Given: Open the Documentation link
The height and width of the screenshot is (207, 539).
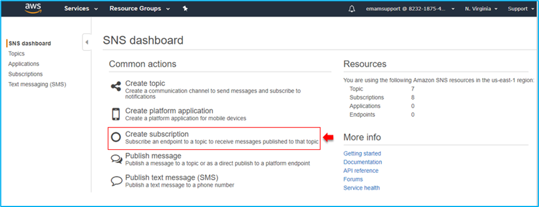Looking at the screenshot, I should coord(362,162).
